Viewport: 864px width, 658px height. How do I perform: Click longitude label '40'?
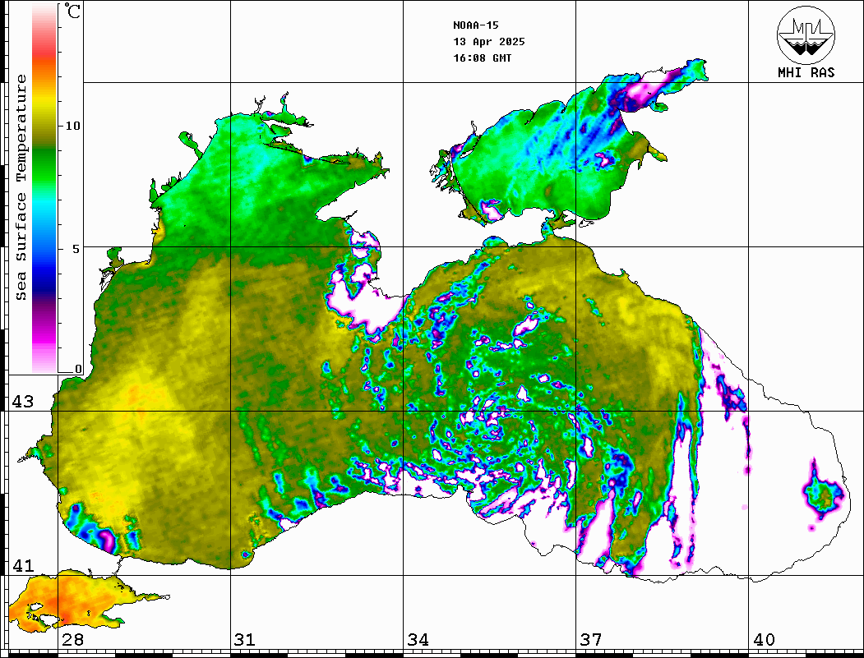(x=763, y=640)
